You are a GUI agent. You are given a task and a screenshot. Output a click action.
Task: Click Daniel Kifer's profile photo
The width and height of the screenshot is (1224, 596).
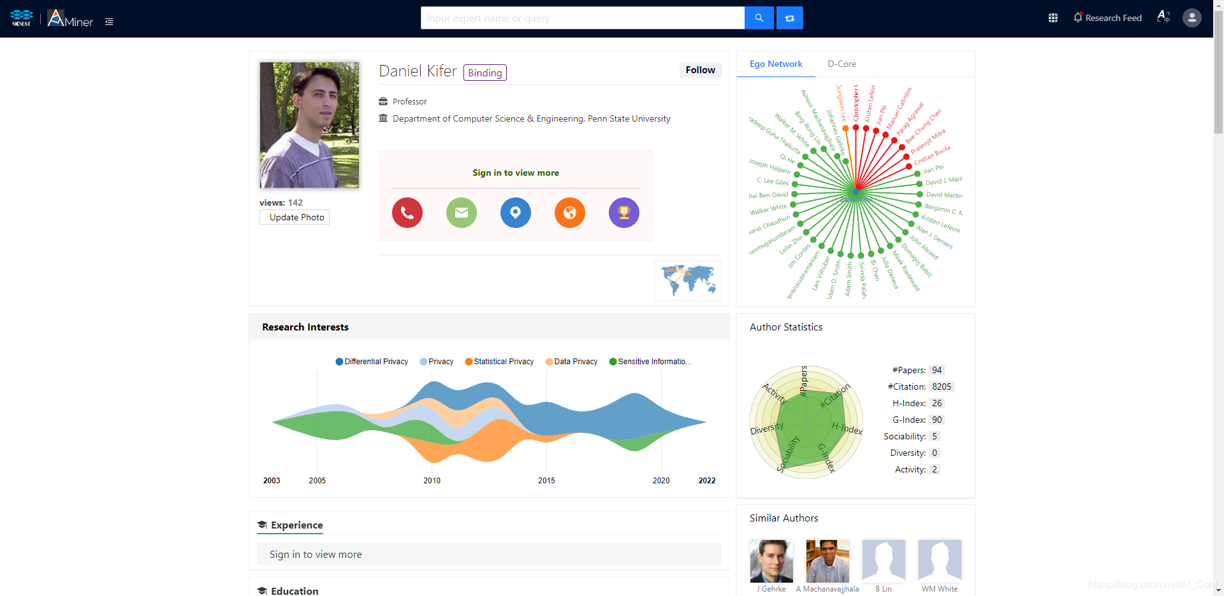pos(309,125)
